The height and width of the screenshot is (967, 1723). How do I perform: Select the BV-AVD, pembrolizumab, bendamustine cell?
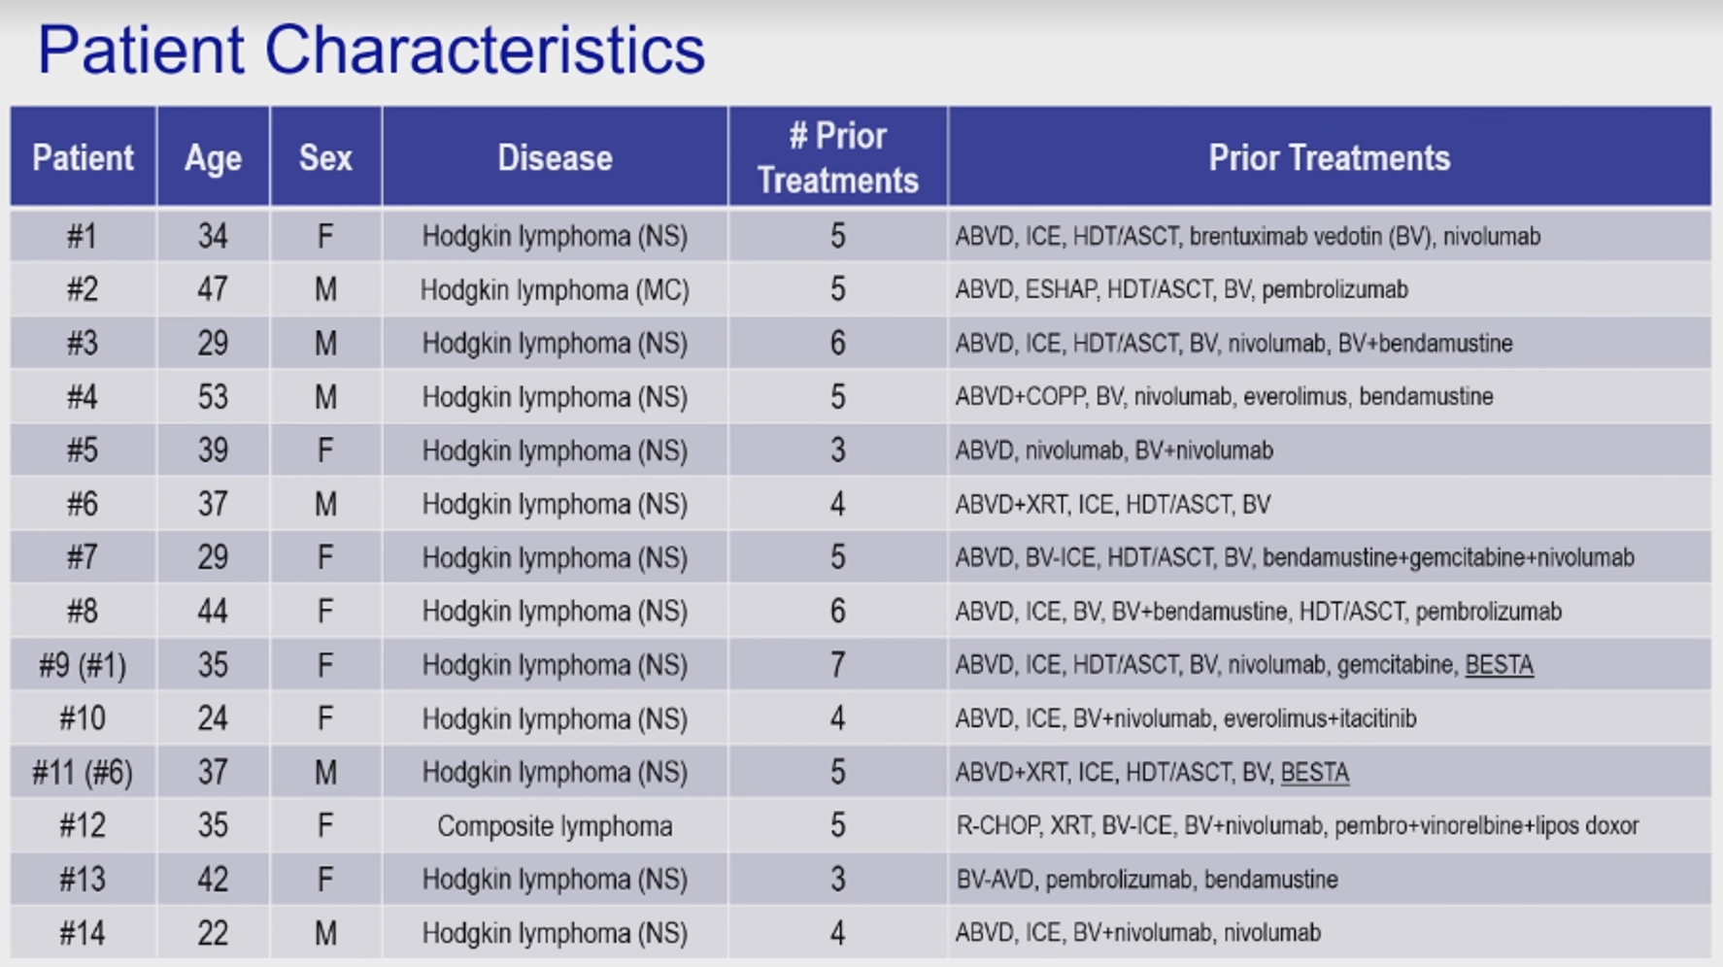pos(1329,880)
